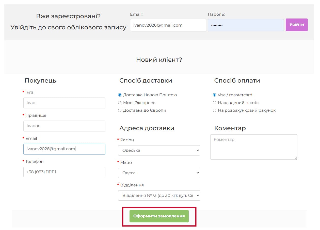
Task: Click the buyer Email field under Покупець
Action: [64, 149]
